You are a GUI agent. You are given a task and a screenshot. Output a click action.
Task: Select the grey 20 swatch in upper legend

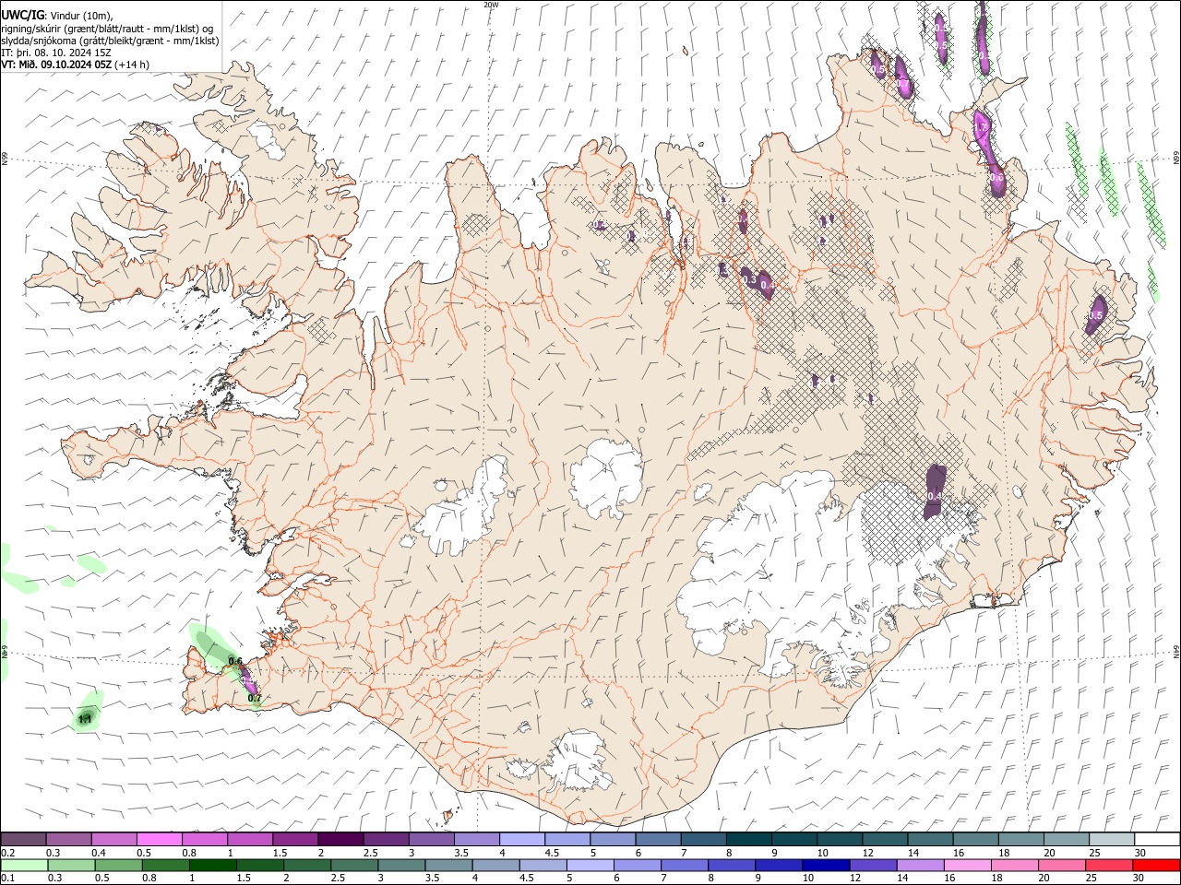pos(1067,839)
